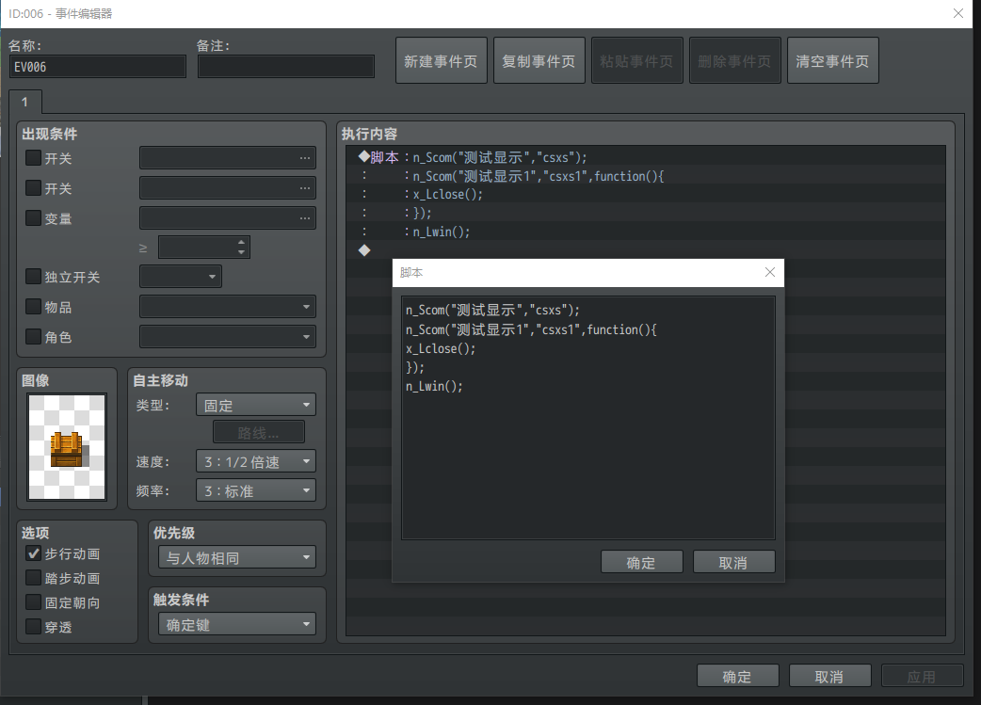Enable the 角色 condition checkbox
Image resolution: width=981 pixels, height=705 pixels.
(x=33, y=337)
